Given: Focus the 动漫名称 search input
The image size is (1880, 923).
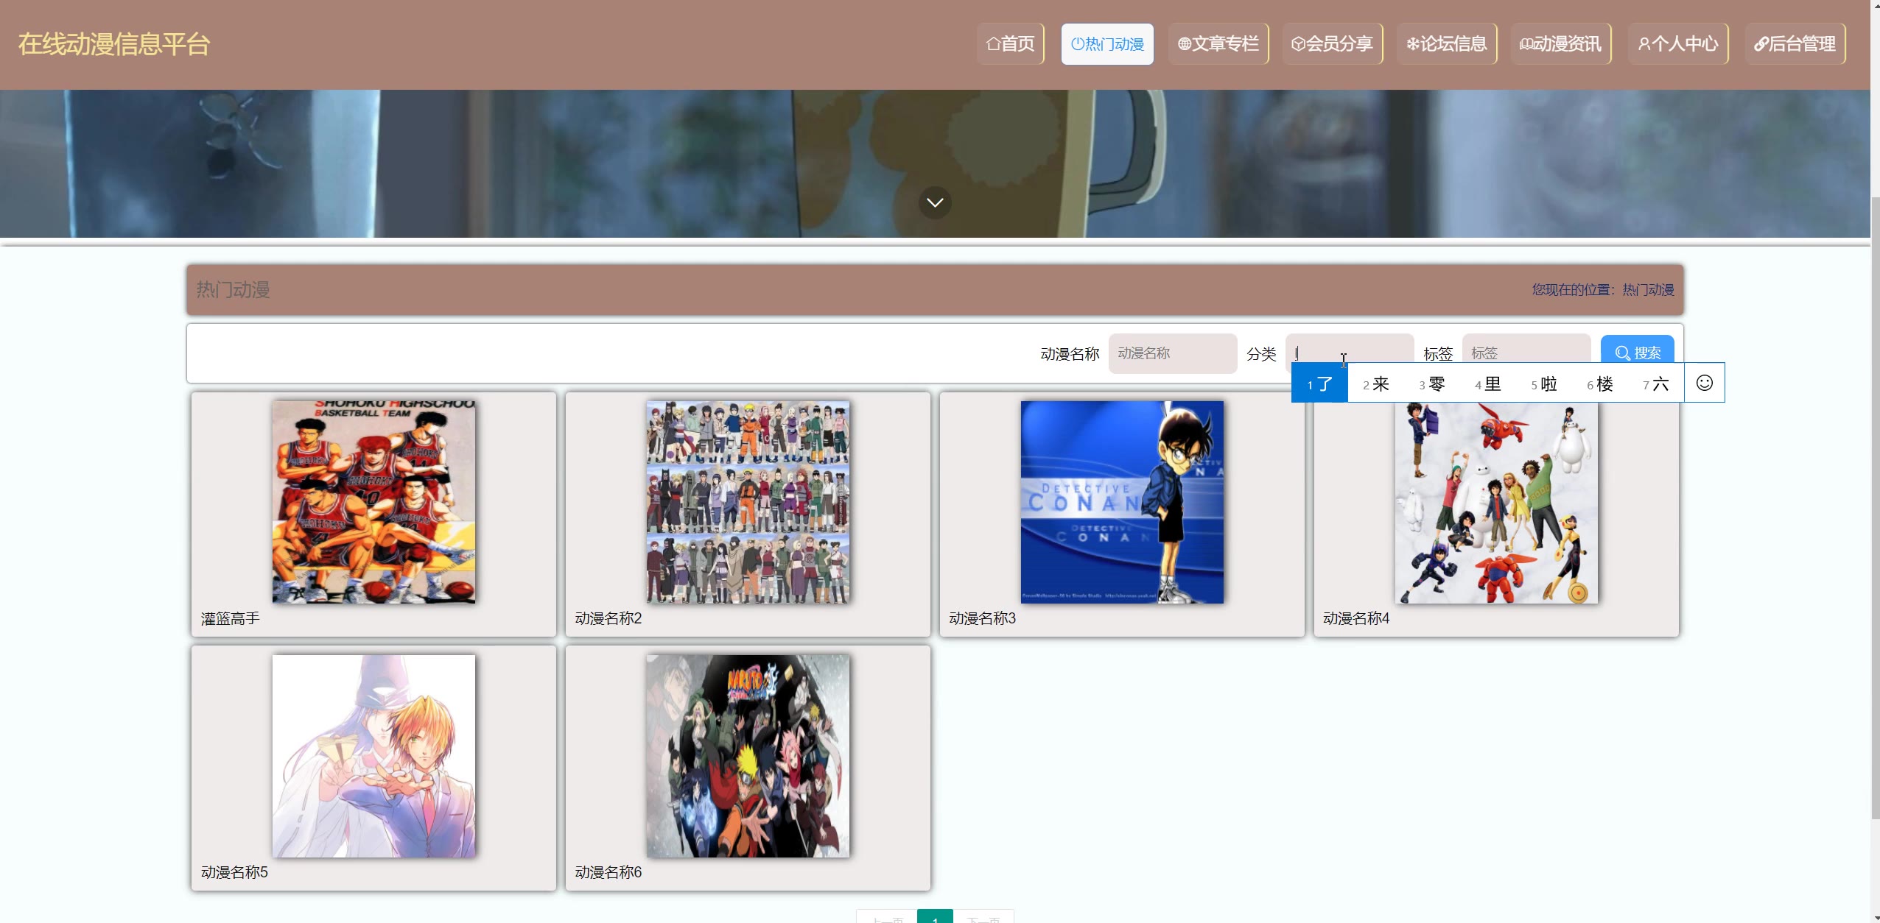Looking at the screenshot, I should pos(1172,353).
